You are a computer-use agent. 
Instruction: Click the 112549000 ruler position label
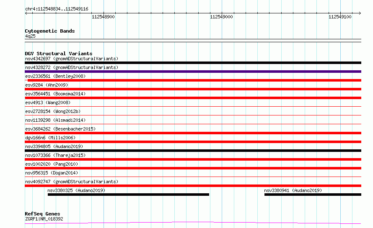[x=221, y=17]
